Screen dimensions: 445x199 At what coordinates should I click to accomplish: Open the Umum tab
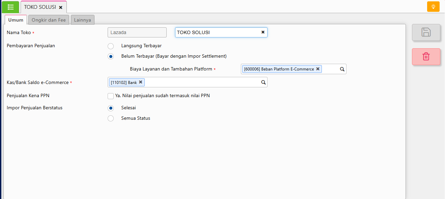click(x=16, y=20)
